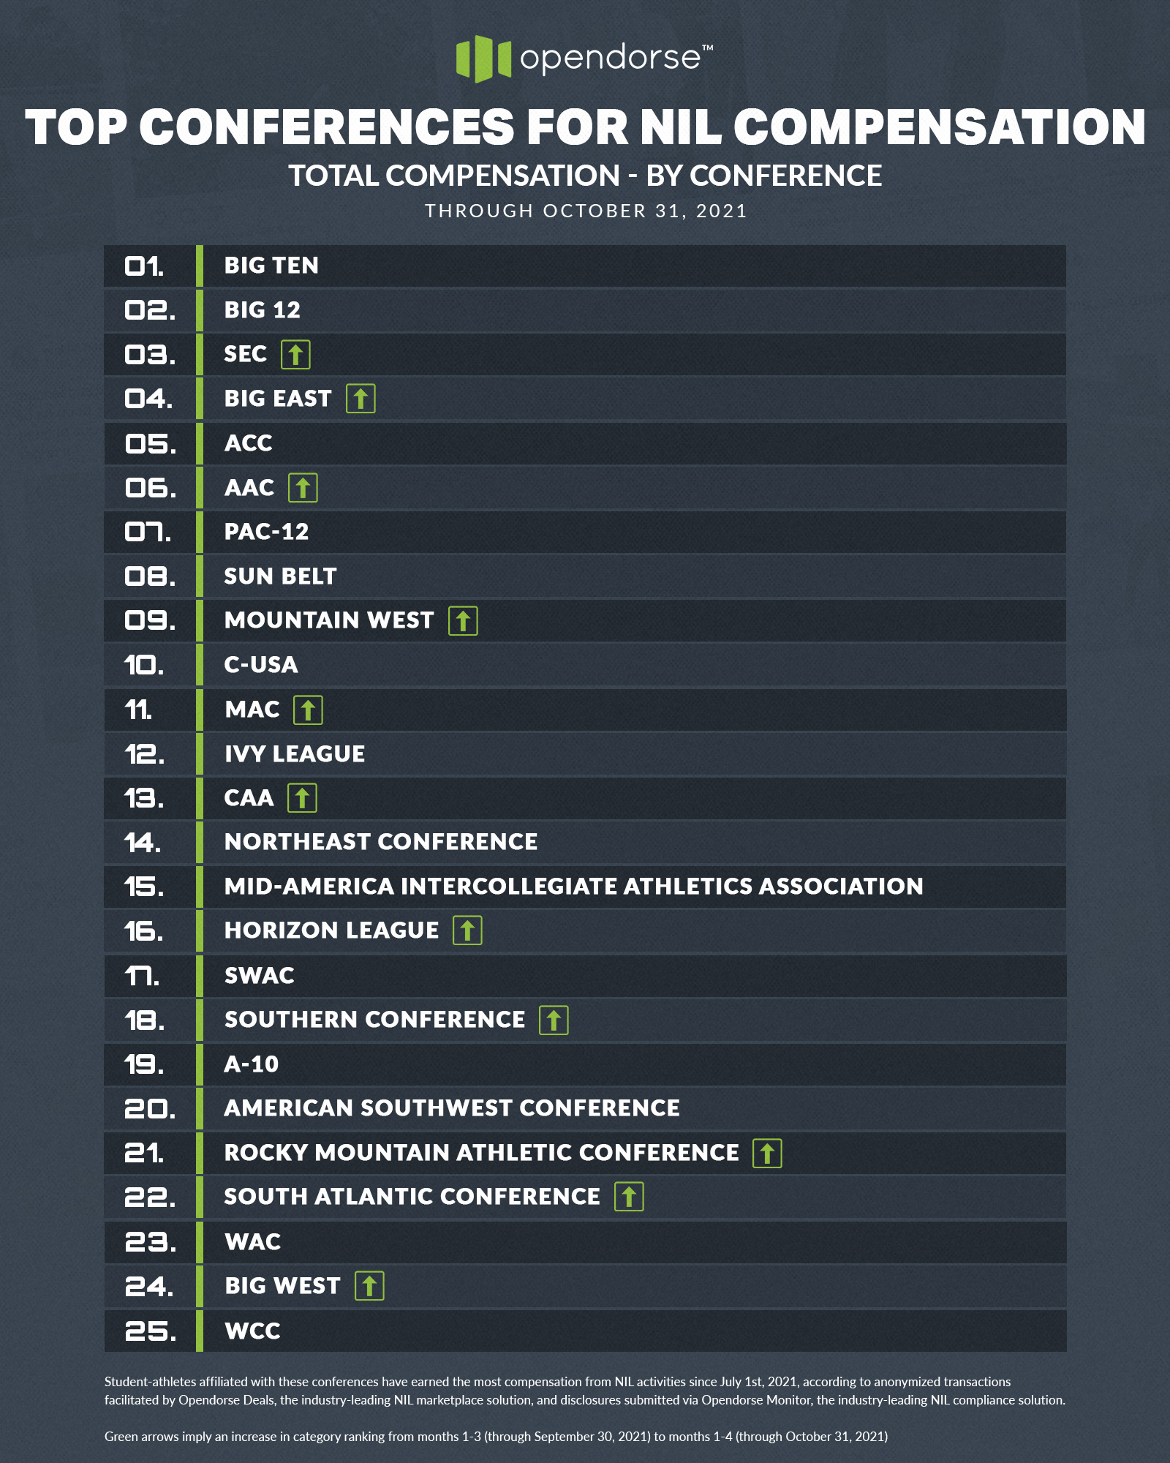Click the rank number 15 label

pos(144,887)
